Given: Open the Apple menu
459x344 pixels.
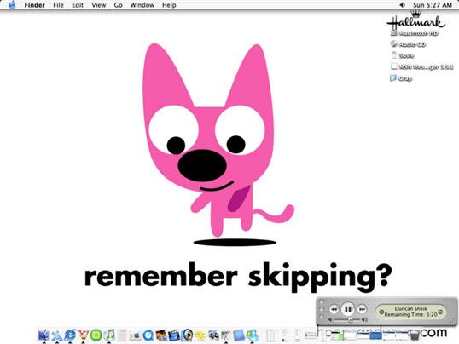Looking at the screenshot, I should click(12, 5).
